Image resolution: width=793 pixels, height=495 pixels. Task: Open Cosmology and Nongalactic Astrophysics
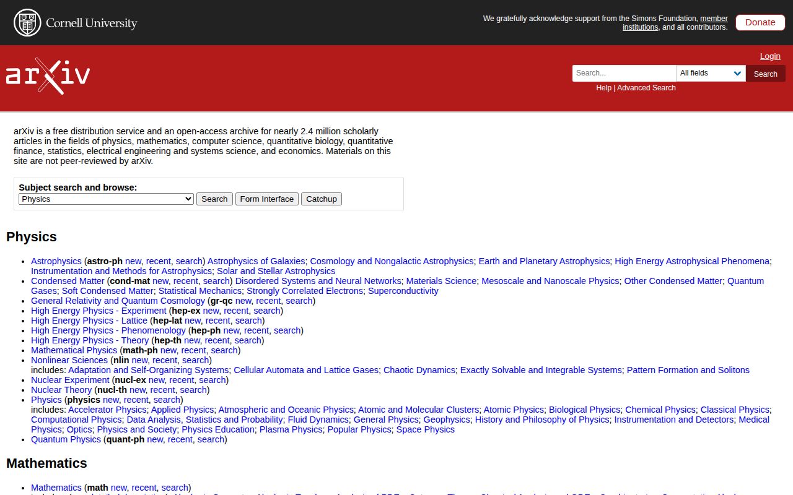click(392, 260)
